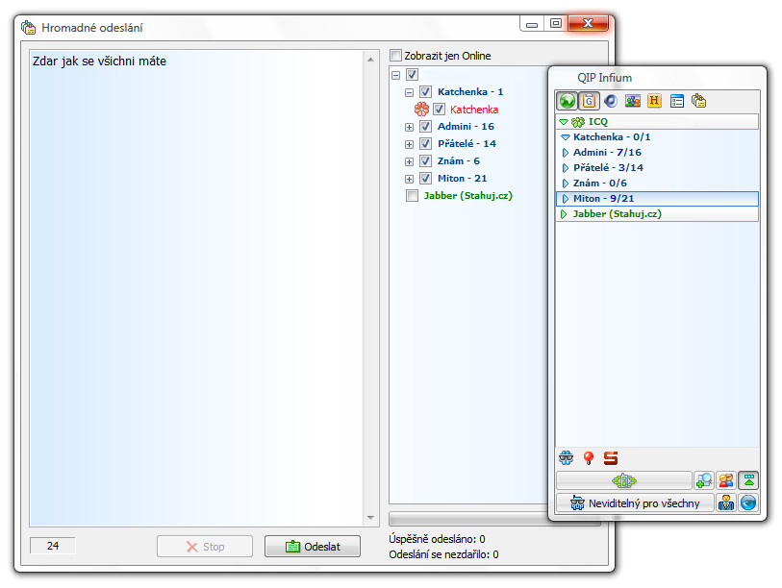Select the 'Miton - 9/21' label in QIP list

point(603,199)
